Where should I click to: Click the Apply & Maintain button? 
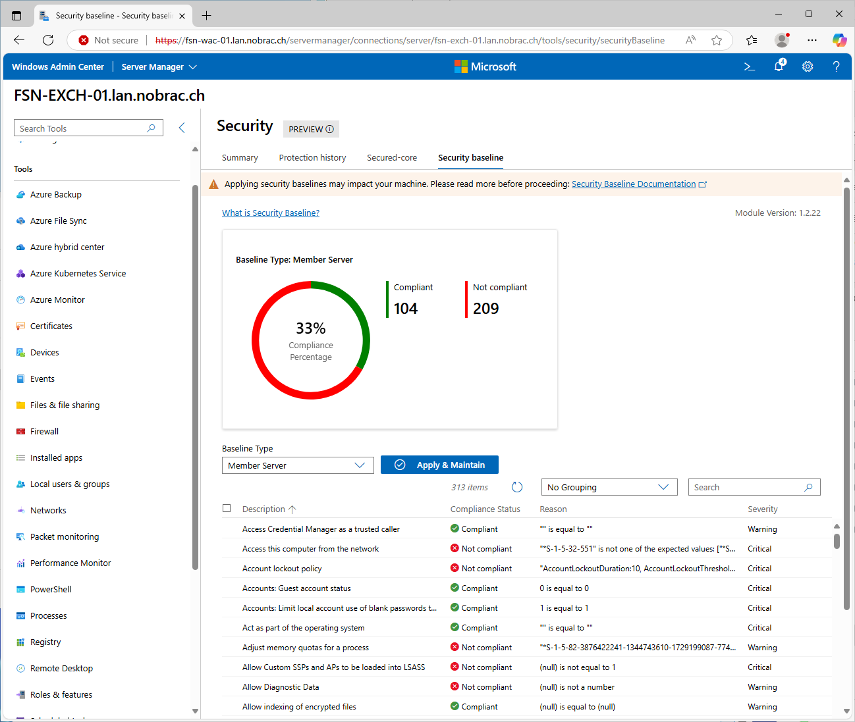[x=439, y=465]
